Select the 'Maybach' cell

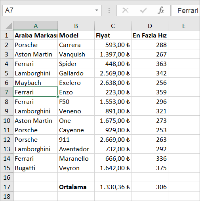(x=36, y=83)
